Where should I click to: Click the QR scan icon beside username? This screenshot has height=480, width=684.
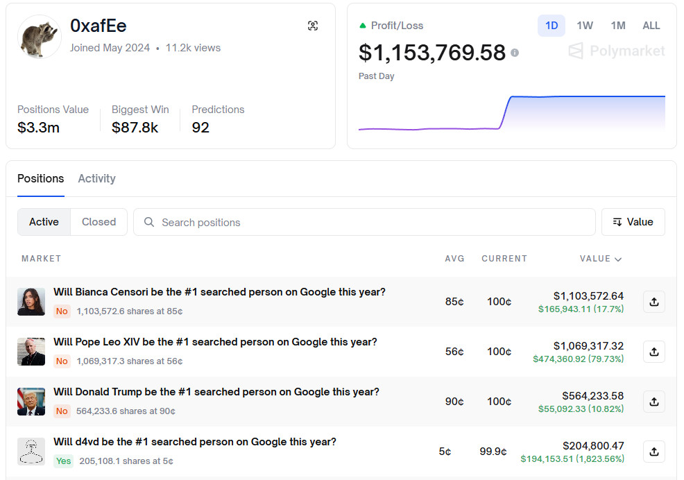pos(313,26)
